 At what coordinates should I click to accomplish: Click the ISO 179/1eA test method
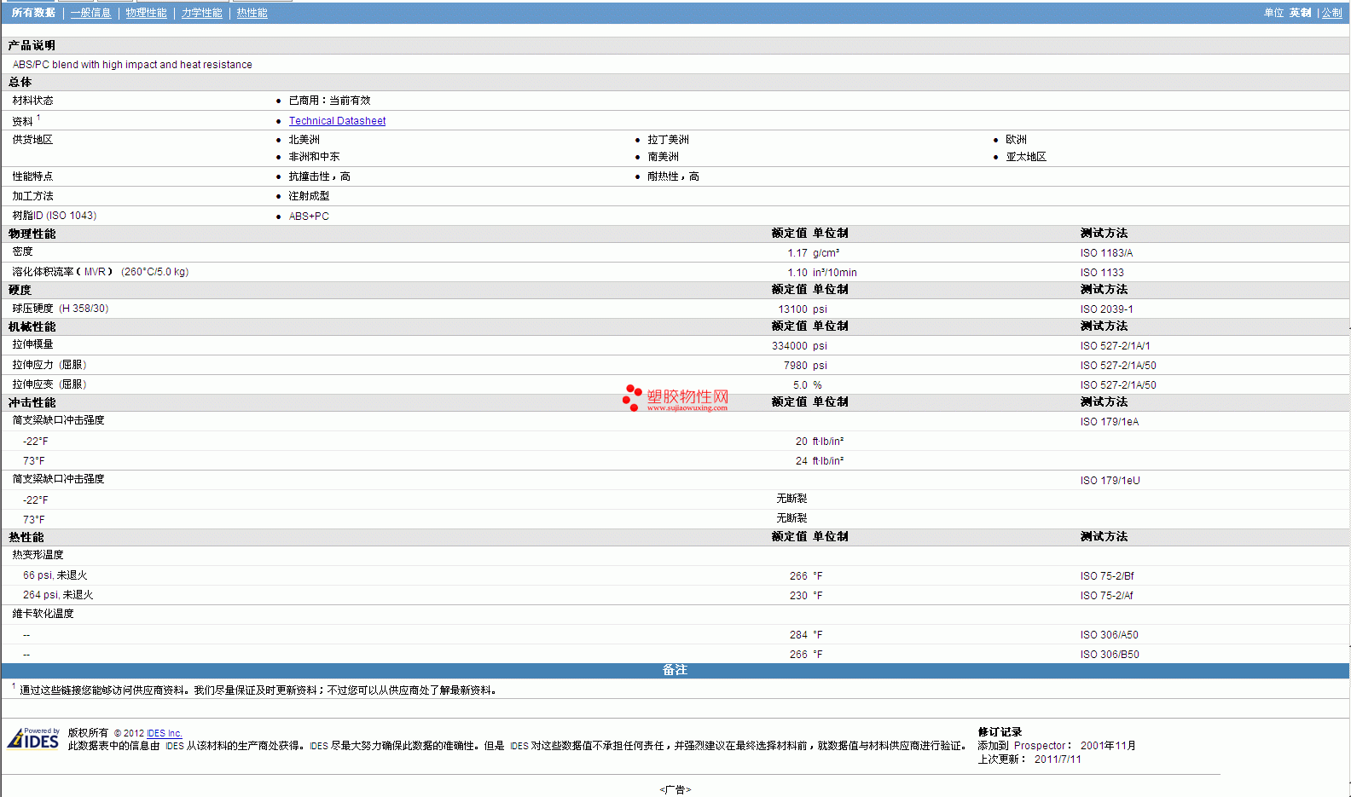pos(1109,422)
